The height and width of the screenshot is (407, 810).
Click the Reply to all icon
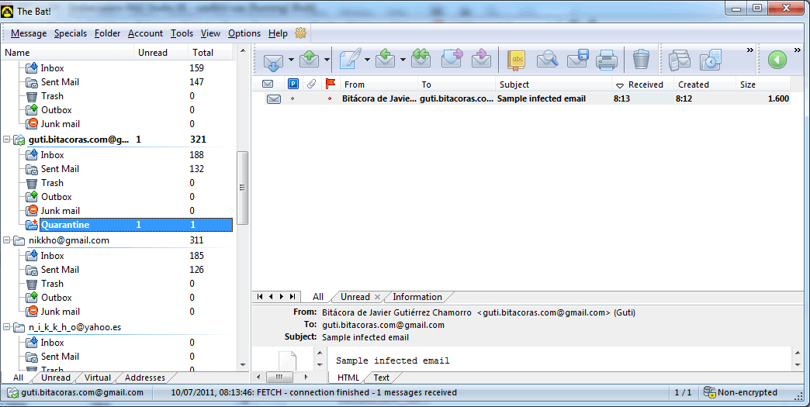421,59
